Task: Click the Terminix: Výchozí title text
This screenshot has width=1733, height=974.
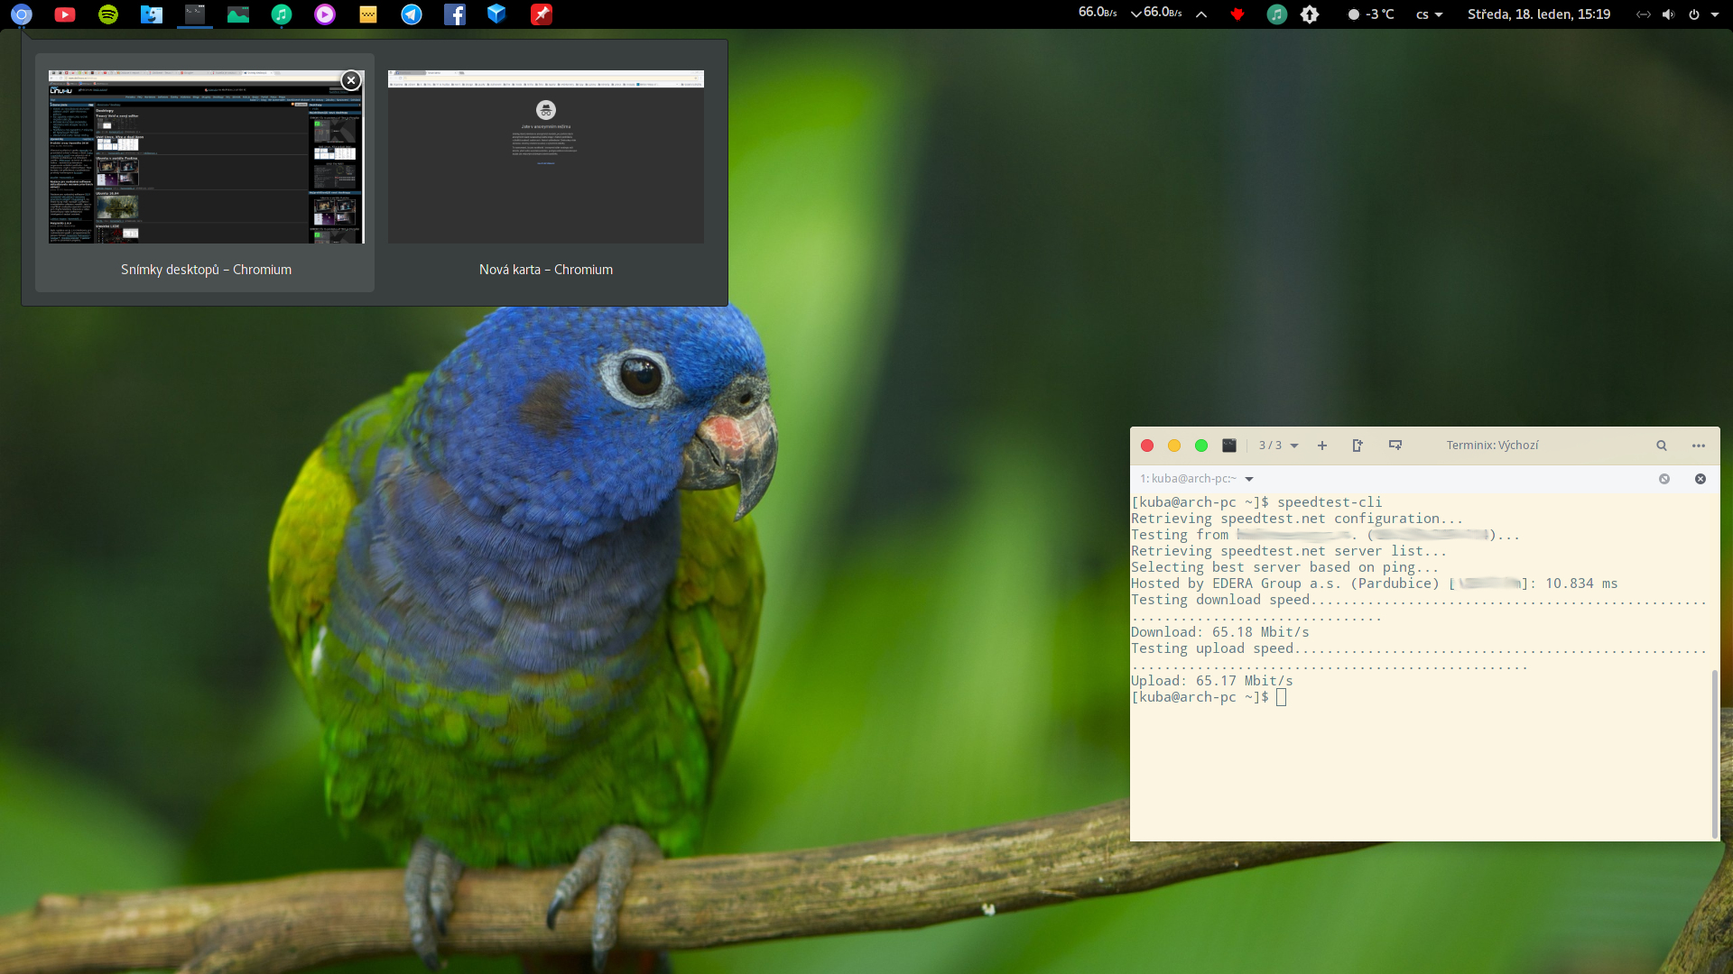Action: (1492, 446)
